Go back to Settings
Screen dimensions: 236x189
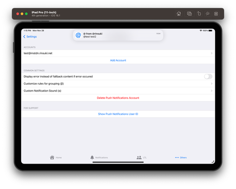tap(30, 37)
